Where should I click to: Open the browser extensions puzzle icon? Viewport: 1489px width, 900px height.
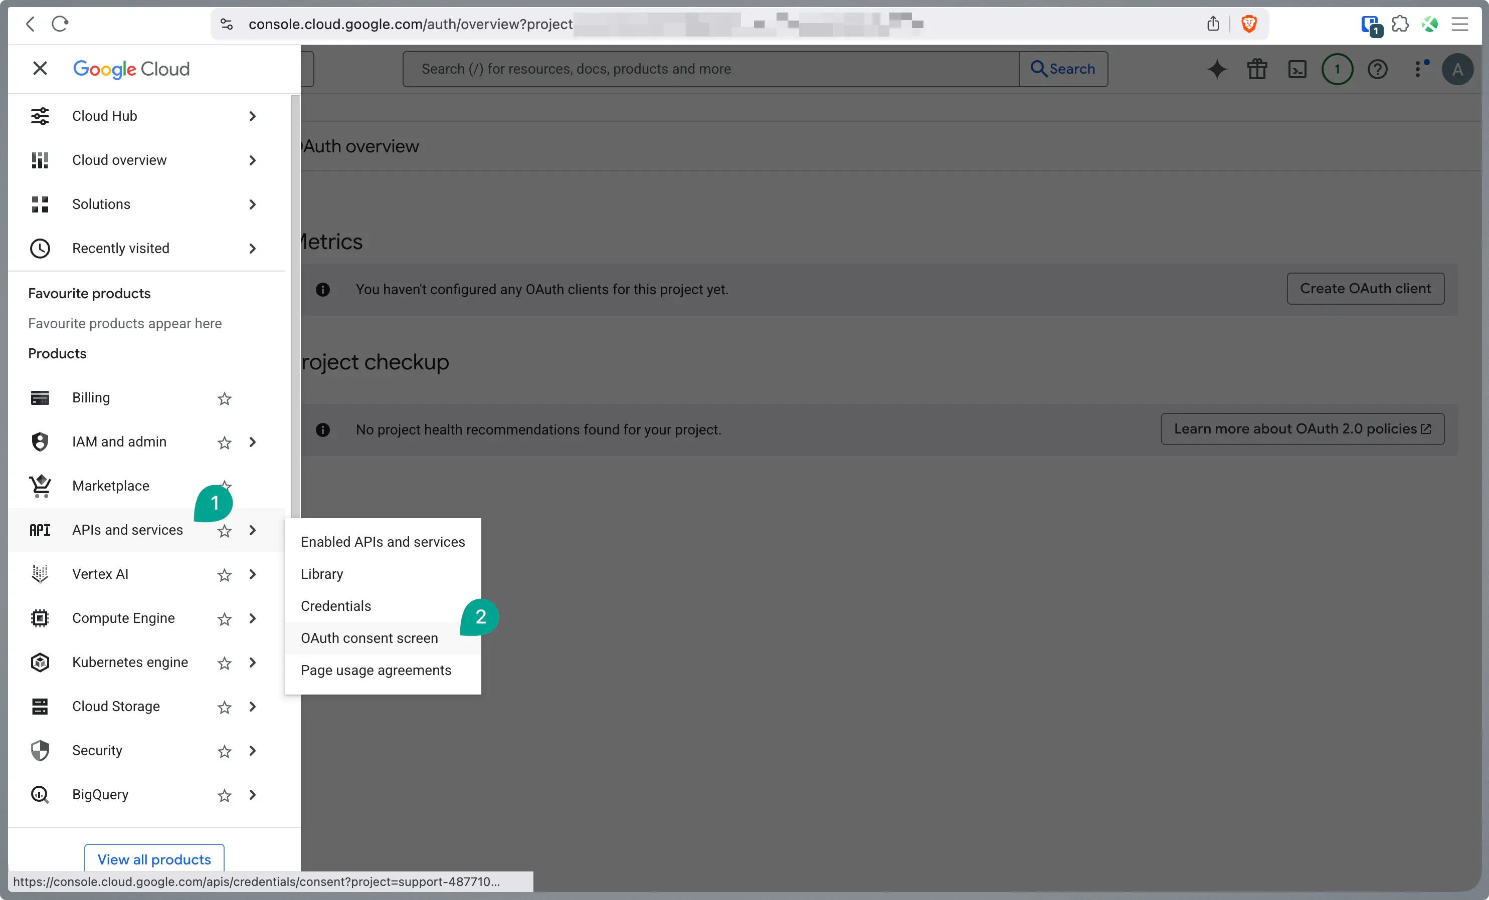(x=1400, y=24)
